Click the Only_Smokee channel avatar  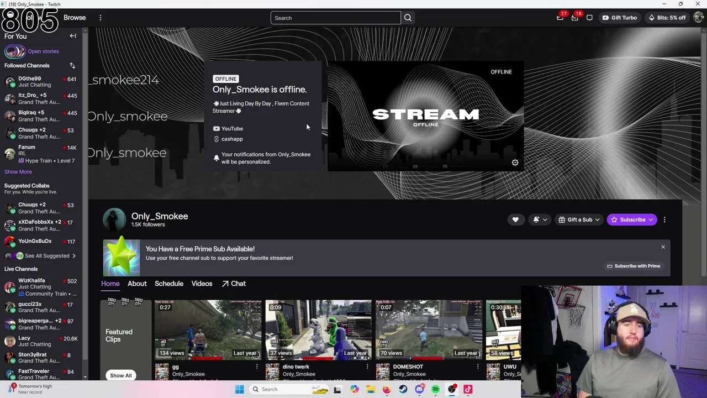tap(114, 219)
